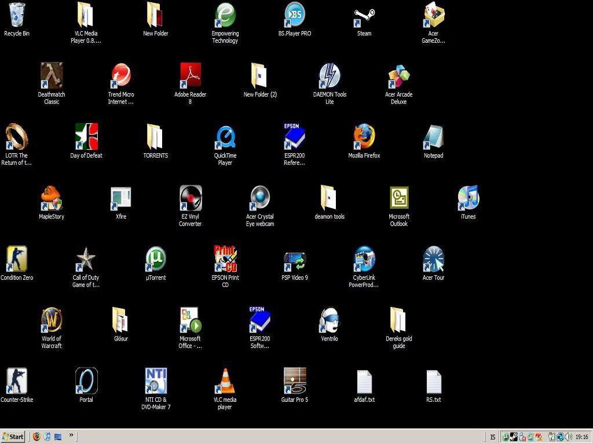593x444 pixels.
Task: Launch Firefox from the Quick Launch bar
Action: (36, 437)
